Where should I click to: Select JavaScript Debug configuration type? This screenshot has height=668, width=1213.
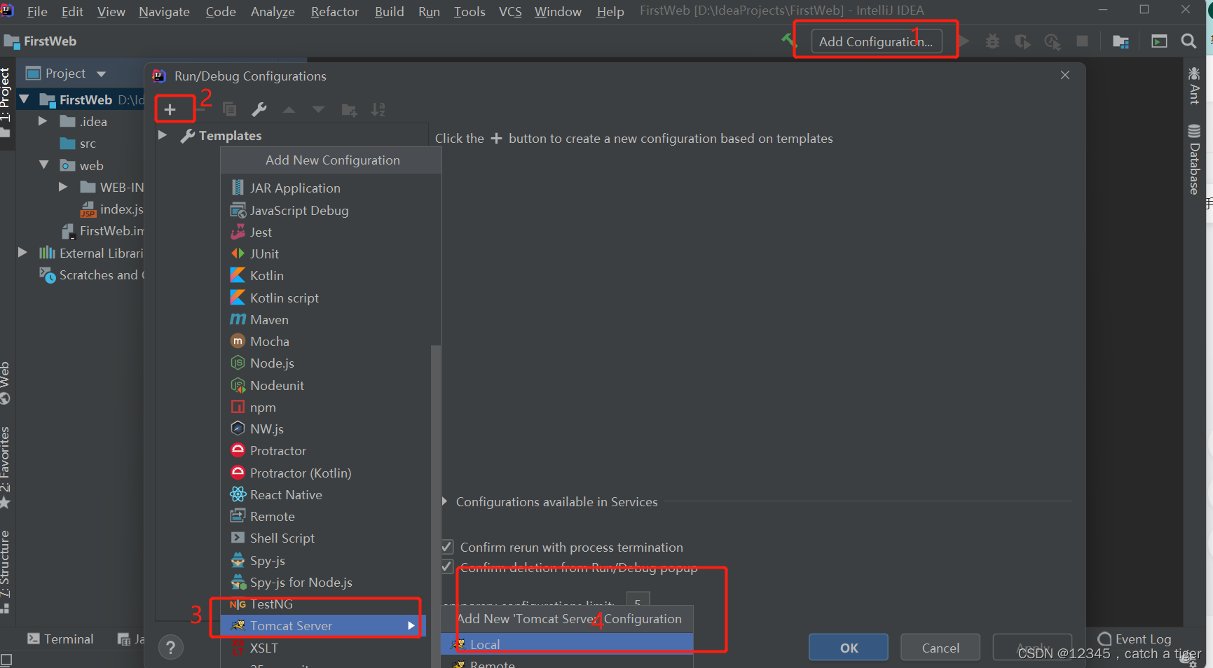coord(331,210)
